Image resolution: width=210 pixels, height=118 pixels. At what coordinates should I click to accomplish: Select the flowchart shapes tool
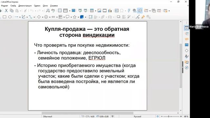[x=60, y=17]
